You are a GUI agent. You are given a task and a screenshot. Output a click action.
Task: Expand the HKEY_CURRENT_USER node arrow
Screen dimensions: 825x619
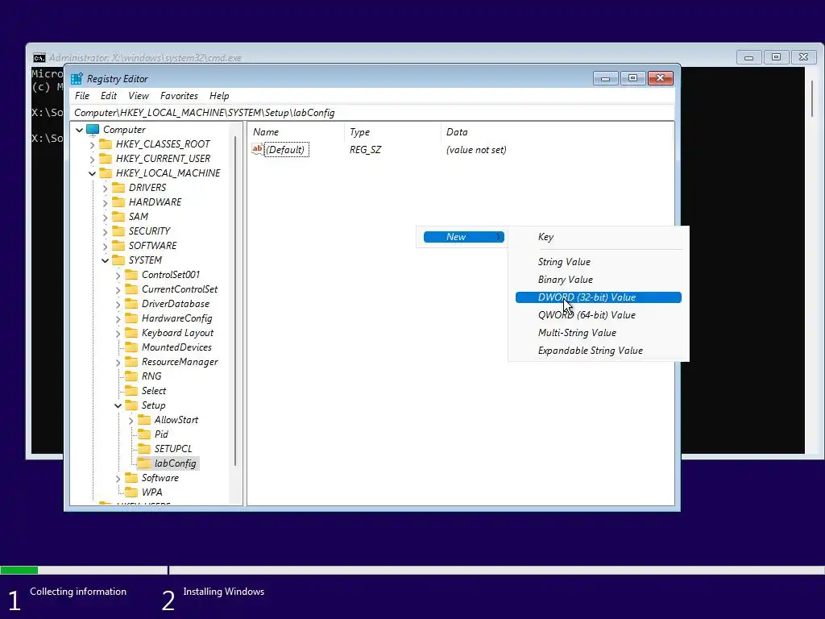pyautogui.click(x=93, y=159)
